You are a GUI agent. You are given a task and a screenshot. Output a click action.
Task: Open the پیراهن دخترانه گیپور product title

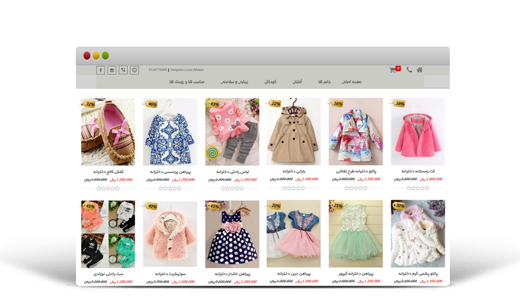[356, 274]
